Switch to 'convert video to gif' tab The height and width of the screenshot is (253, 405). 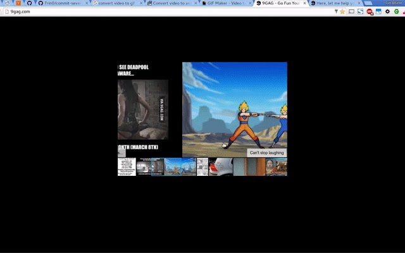point(116,3)
